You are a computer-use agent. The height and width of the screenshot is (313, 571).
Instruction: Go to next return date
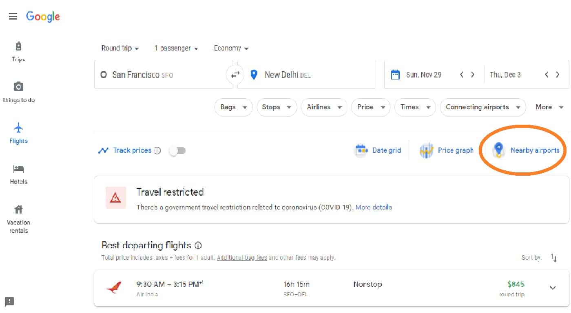click(x=558, y=75)
